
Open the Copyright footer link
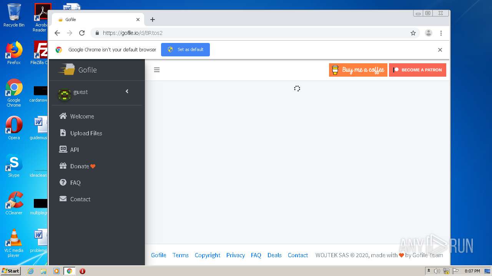tap(208, 255)
